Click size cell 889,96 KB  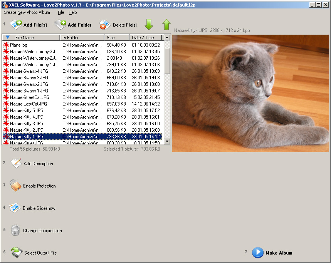(x=116, y=130)
